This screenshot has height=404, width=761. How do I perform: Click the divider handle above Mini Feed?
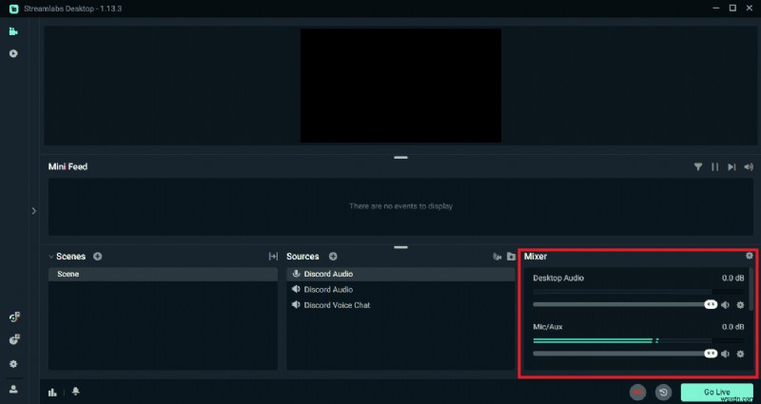[x=400, y=158]
